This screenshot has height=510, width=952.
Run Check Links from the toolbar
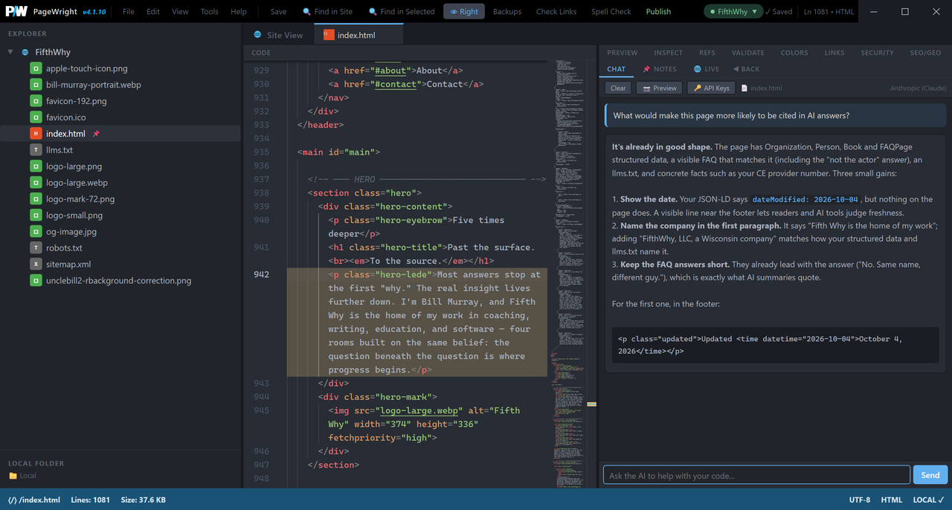click(556, 12)
